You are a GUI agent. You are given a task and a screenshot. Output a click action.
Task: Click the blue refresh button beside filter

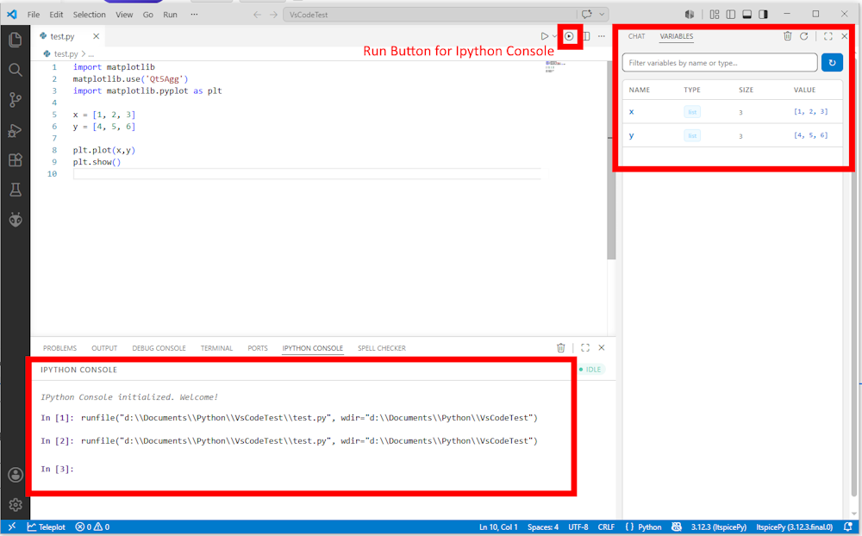coord(832,63)
